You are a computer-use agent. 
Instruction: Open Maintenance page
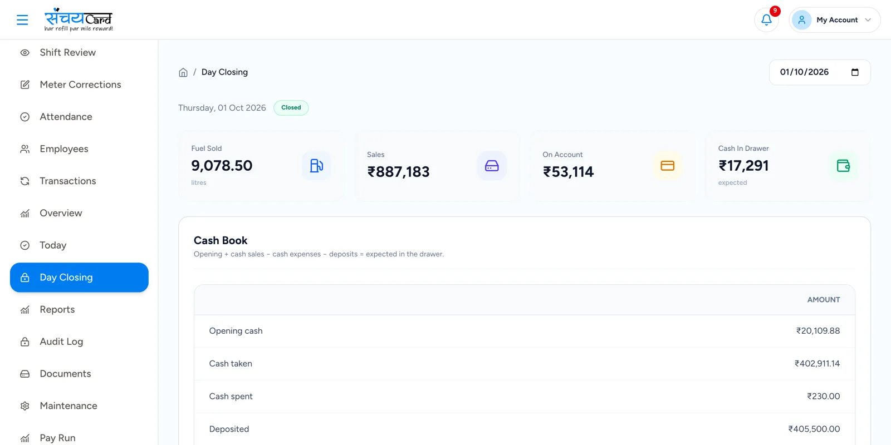click(x=79, y=406)
